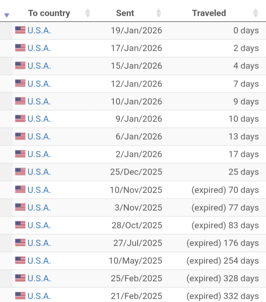Open U.S.A. link for 6/Jan/2026 row
This screenshot has width=266, height=302.
[x=39, y=137]
